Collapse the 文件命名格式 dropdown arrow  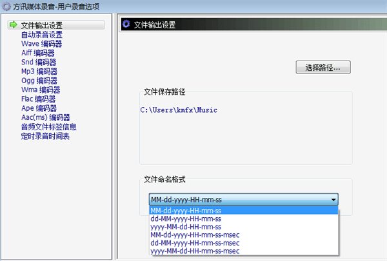pyautogui.click(x=333, y=200)
